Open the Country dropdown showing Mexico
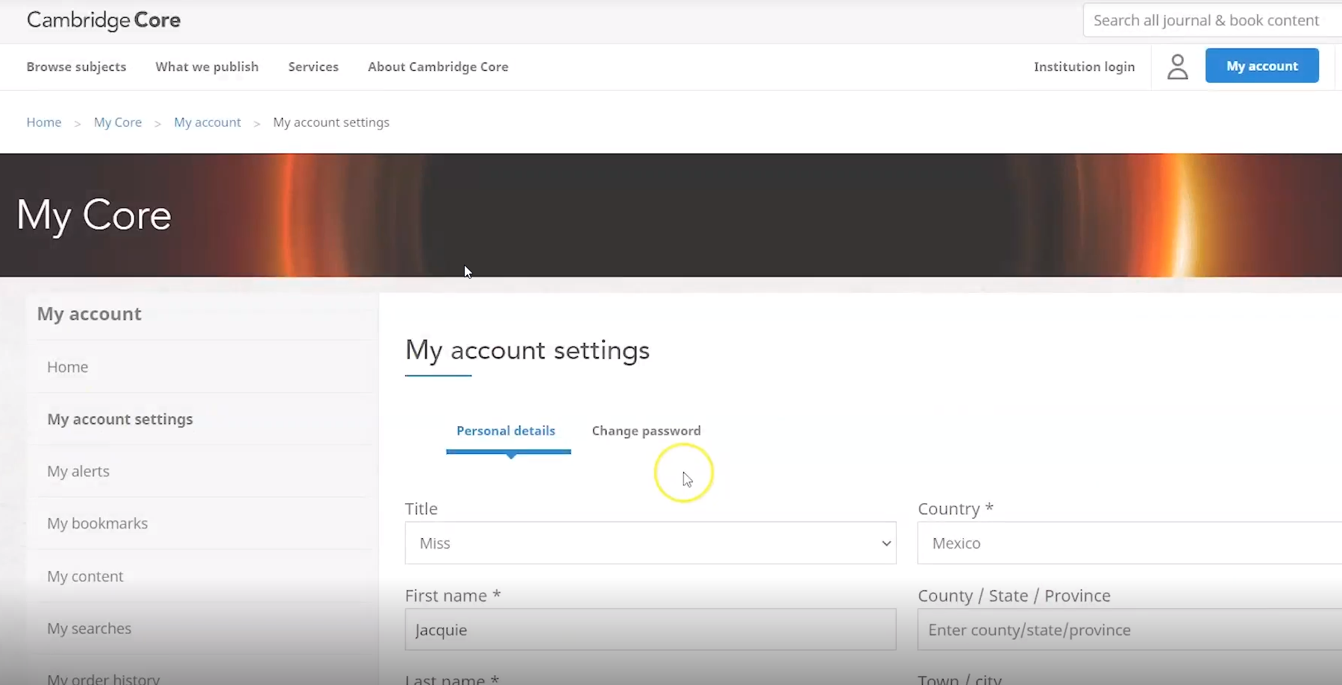Screen dimensions: 1342x685 coord(1129,543)
